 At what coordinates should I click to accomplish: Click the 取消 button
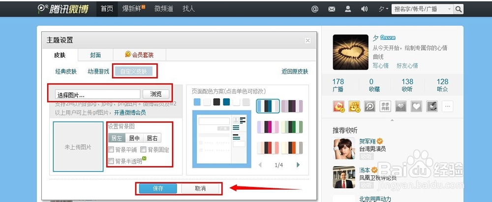click(x=200, y=189)
